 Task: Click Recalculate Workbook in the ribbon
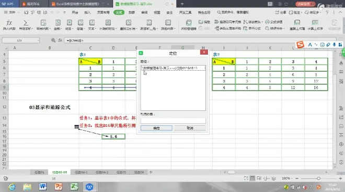pyautogui.click(x=297, y=24)
